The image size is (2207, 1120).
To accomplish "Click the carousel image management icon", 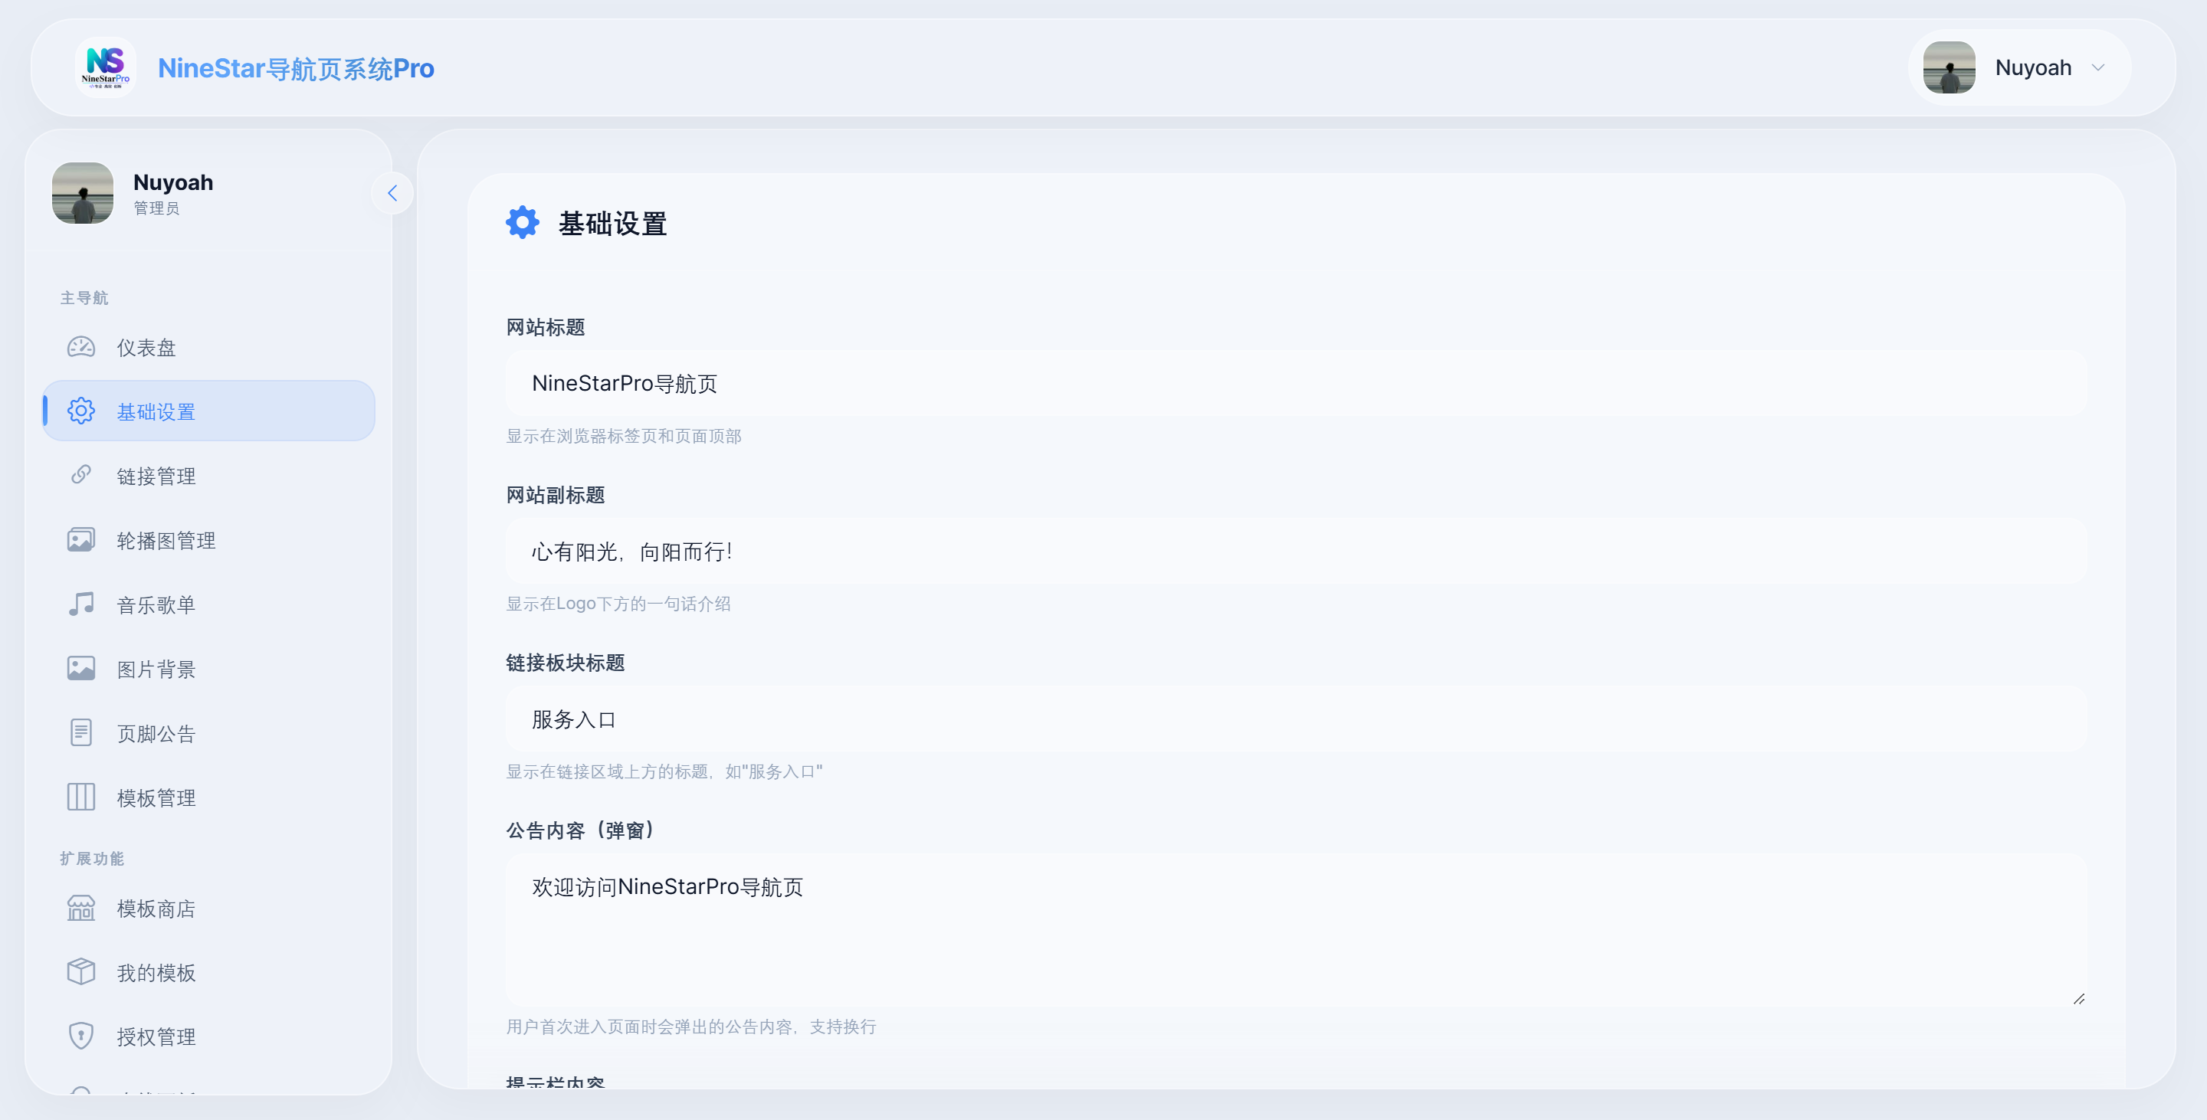I will 81,539.
